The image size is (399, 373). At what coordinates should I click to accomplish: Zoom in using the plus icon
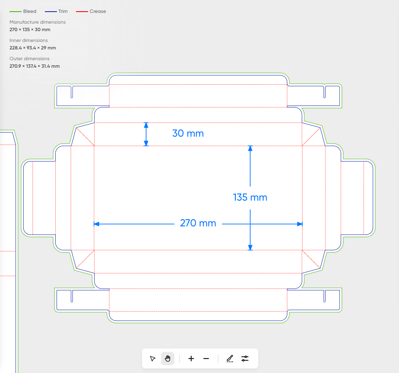(x=191, y=358)
